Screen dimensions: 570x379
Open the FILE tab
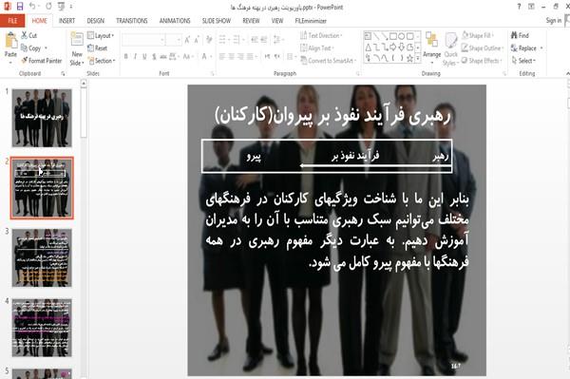[x=12, y=20]
